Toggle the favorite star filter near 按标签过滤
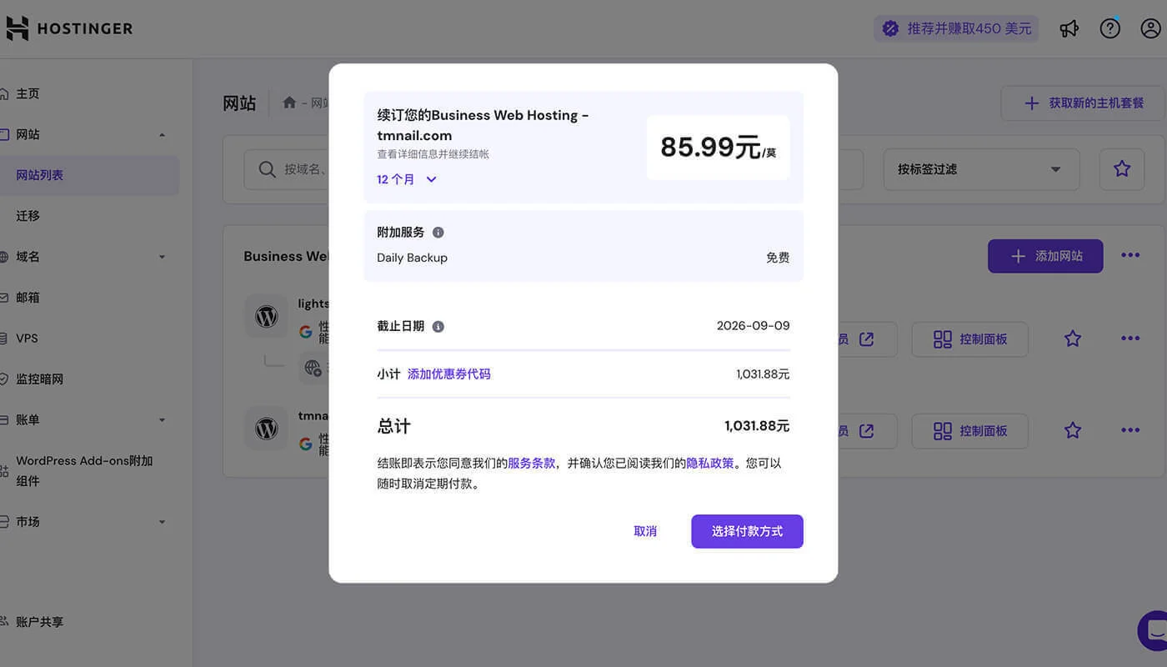Image resolution: width=1167 pixels, height=667 pixels. [1122, 168]
